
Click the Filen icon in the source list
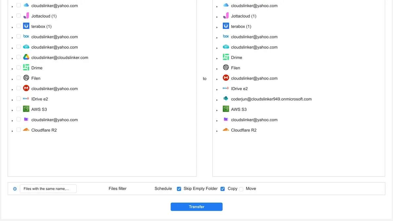[x=26, y=78]
